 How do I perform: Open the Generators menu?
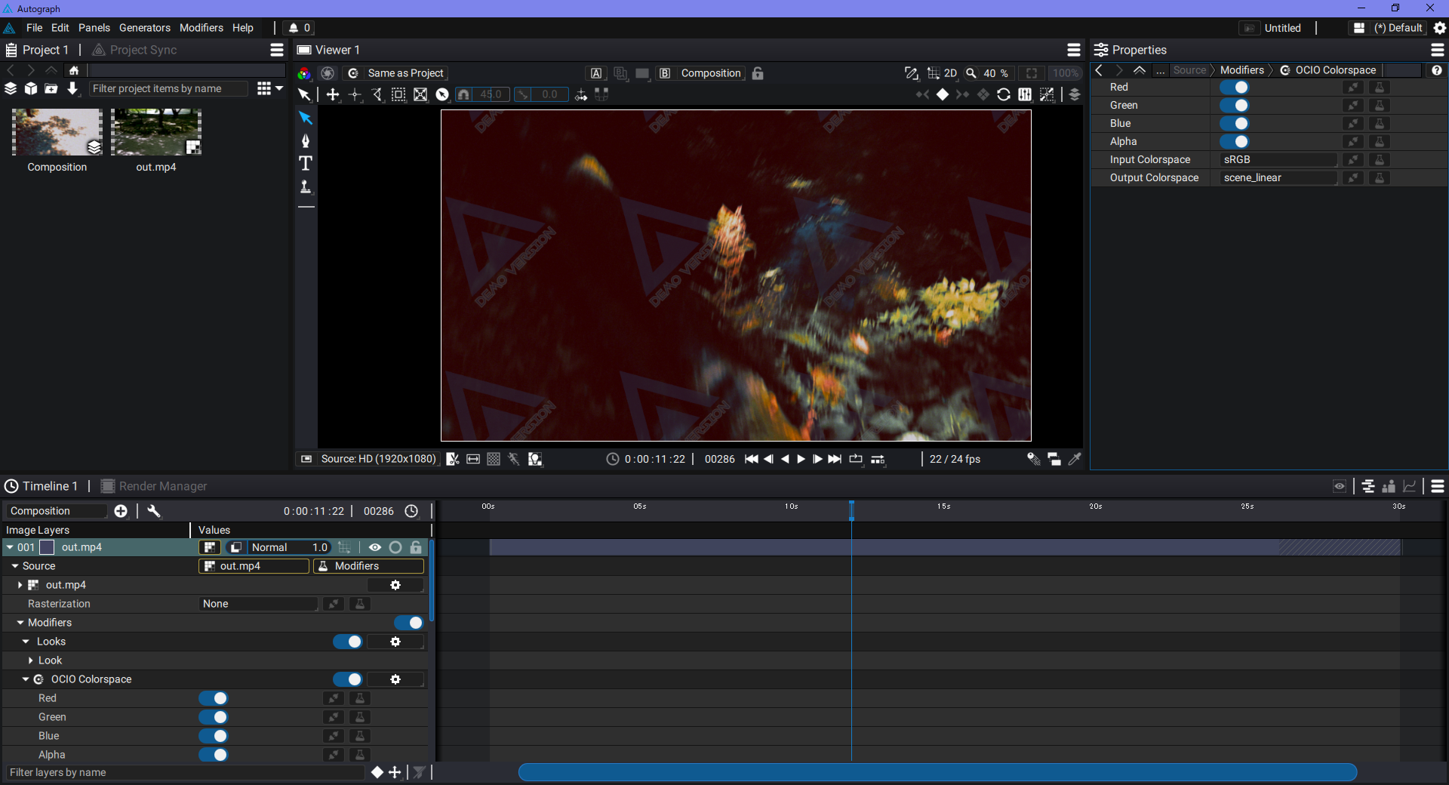pos(144,28)
